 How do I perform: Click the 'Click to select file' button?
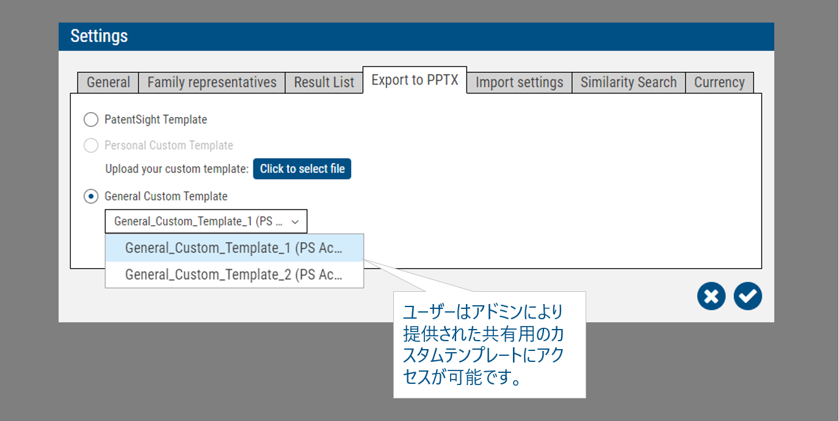(302, 169)
